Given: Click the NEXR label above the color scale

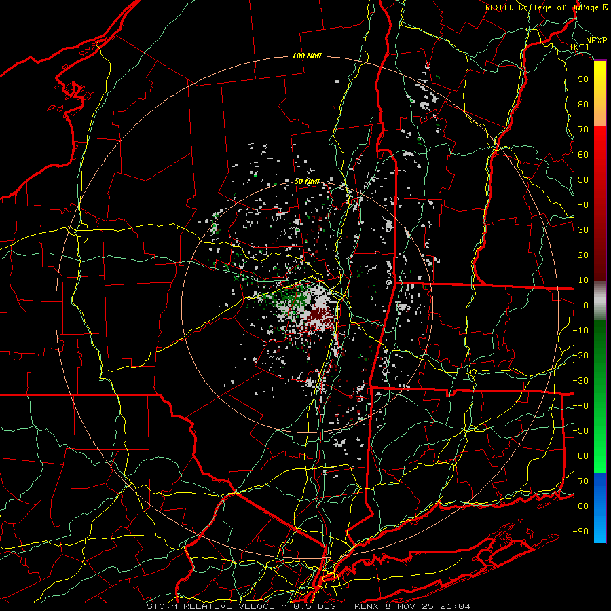Looking at the screenshot, I should pyautogui.click(x=597, y=41).
